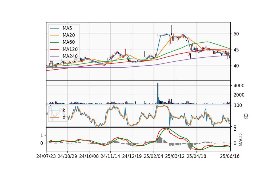Click the red MA120 legend line sample
256x184 pixels.
pos(54,49)
